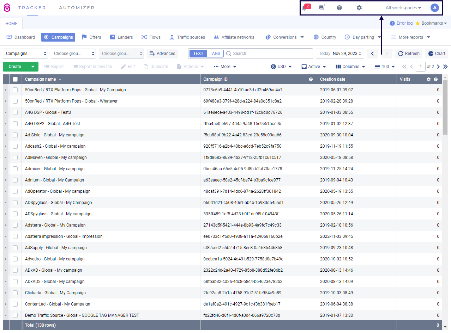Open the first Choose grouping select box
The image size is (451, 333).
click(x=73, y=54)
